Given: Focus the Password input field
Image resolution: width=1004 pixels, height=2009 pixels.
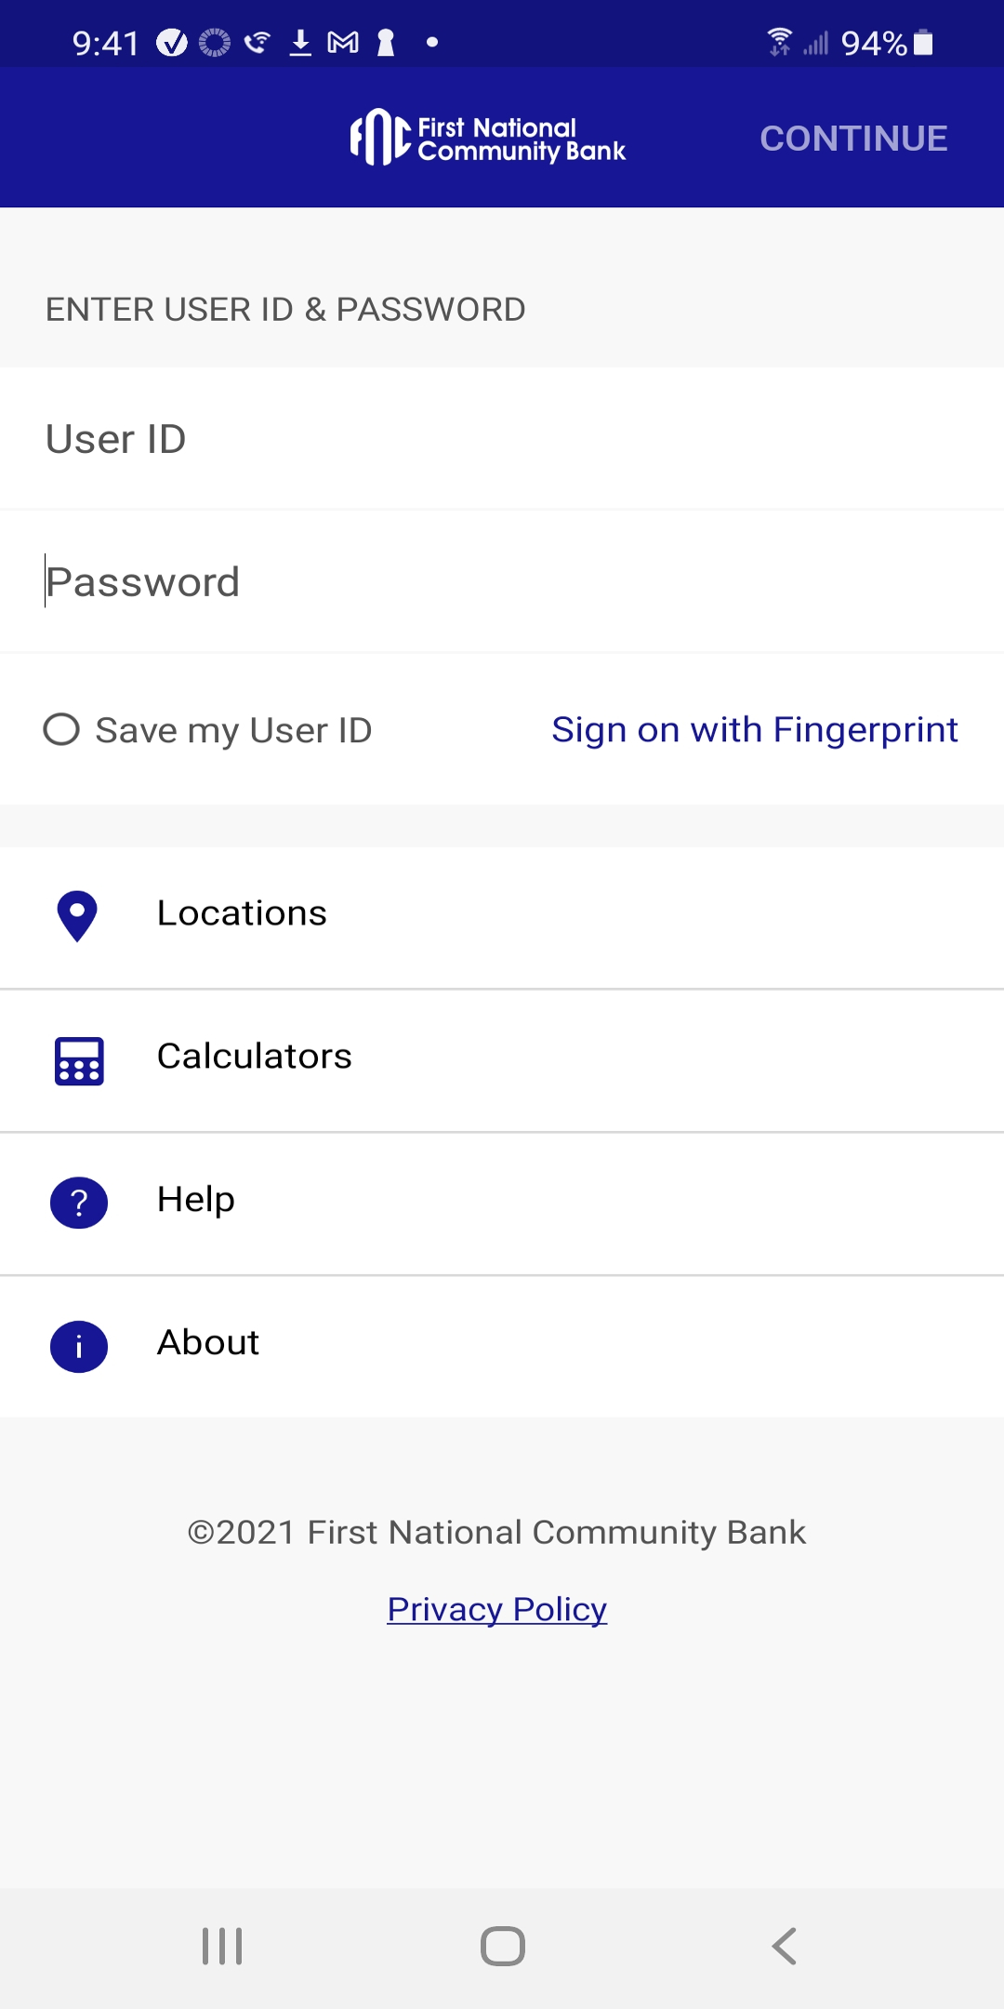Looking at the screenshot, I should (x=502, y=582).
